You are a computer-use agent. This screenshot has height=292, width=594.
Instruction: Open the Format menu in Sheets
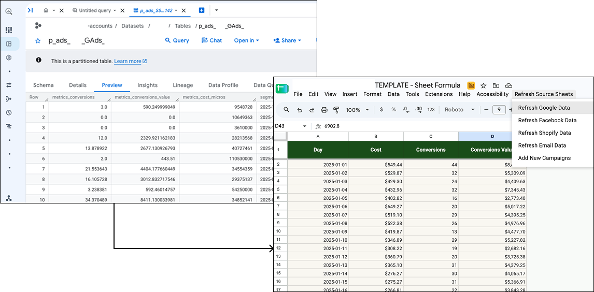[x=372, y=94]
